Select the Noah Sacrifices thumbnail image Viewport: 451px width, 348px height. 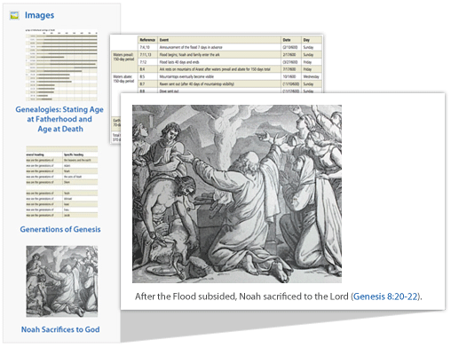click(x=62, y=281)
